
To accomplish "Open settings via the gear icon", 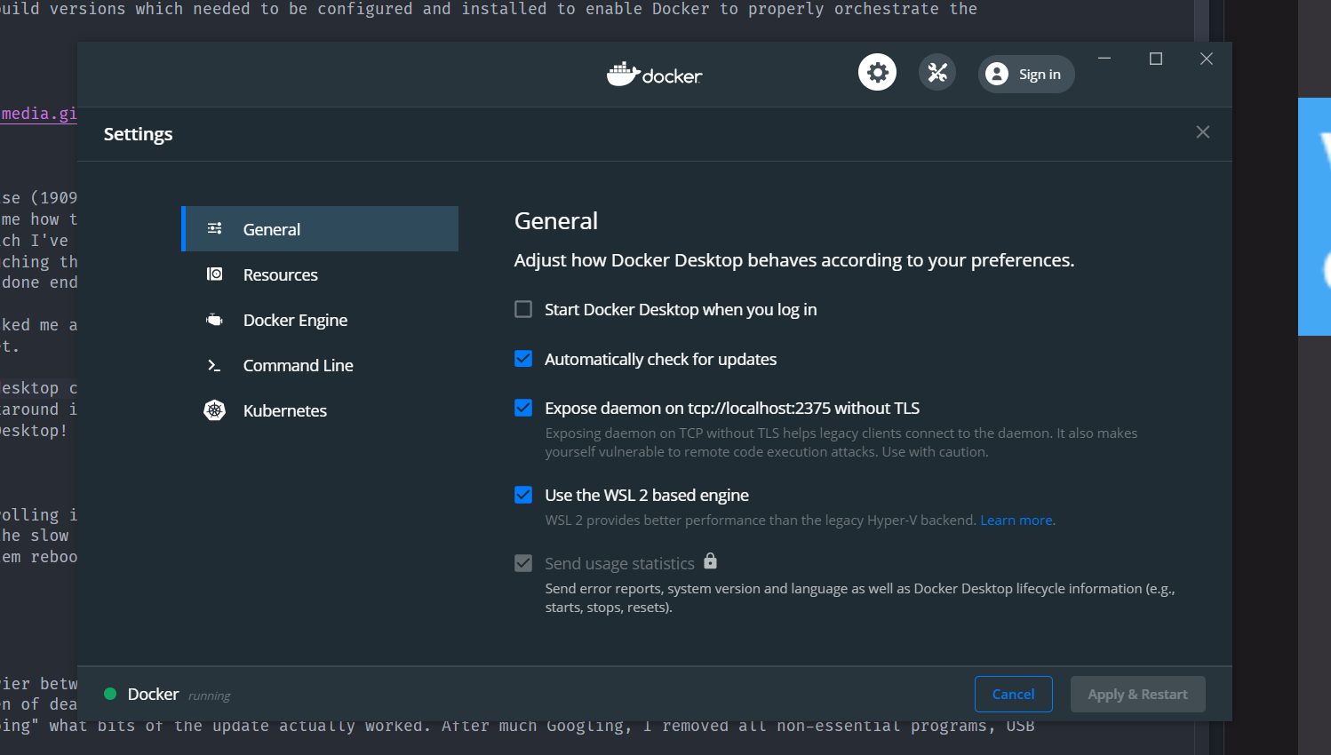I will click(x=877, y=73).
